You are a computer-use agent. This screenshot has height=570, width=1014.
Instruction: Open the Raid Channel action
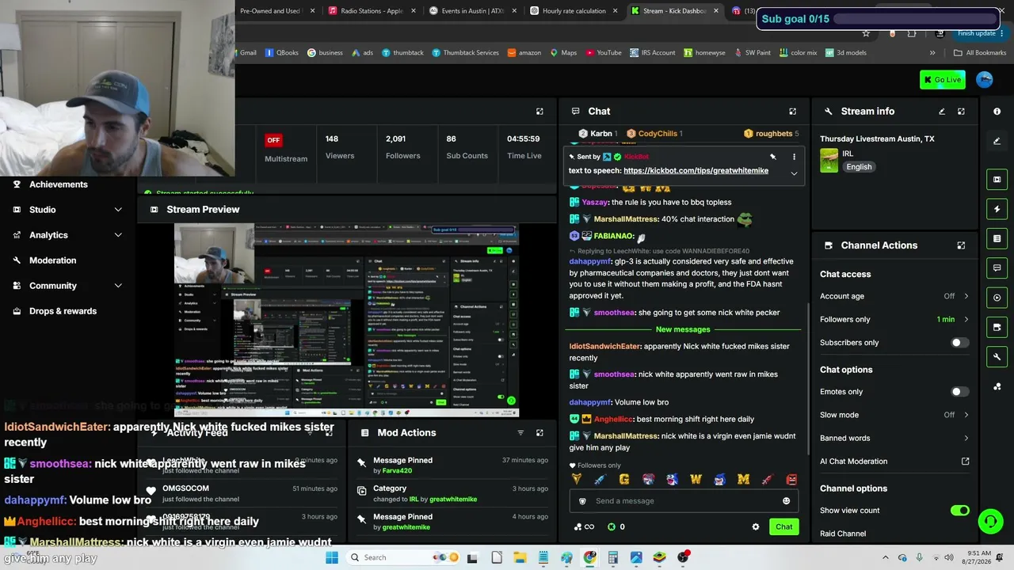[843, 534]
